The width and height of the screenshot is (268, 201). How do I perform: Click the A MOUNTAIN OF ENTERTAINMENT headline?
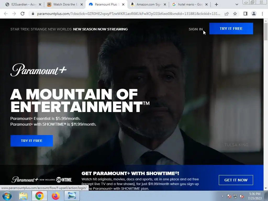pyautogui.click(x=80, y=100)
